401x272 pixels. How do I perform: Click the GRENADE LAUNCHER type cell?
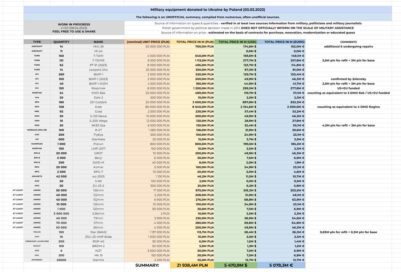(x=37, y=241)
